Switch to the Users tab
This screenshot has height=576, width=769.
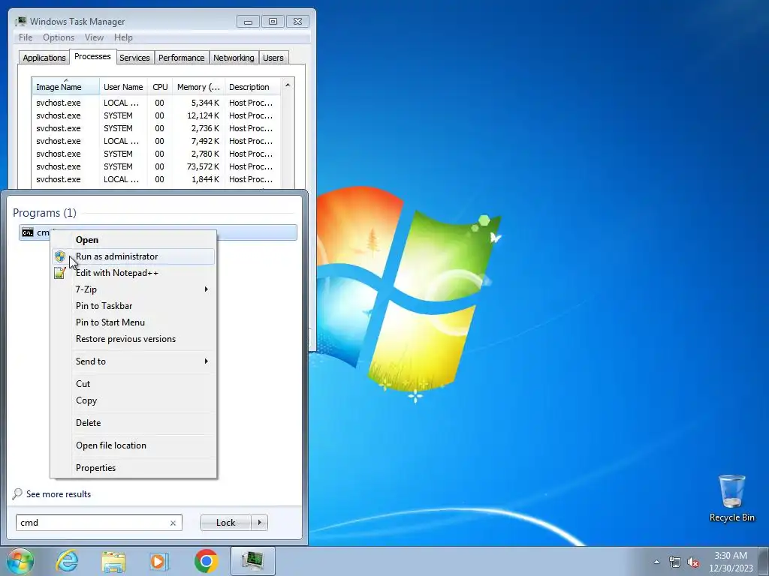[x=273, y=58]
